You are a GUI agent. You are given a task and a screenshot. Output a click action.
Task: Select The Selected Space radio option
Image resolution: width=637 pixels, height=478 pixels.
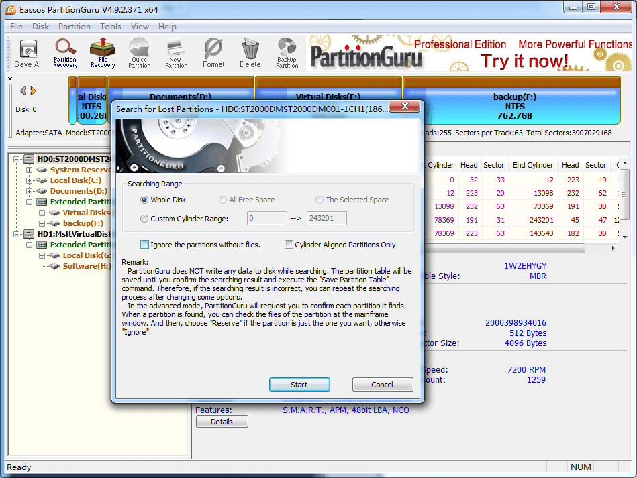point(320,200)
